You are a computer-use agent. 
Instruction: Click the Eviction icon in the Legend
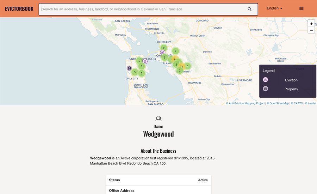tap(266, 80)
